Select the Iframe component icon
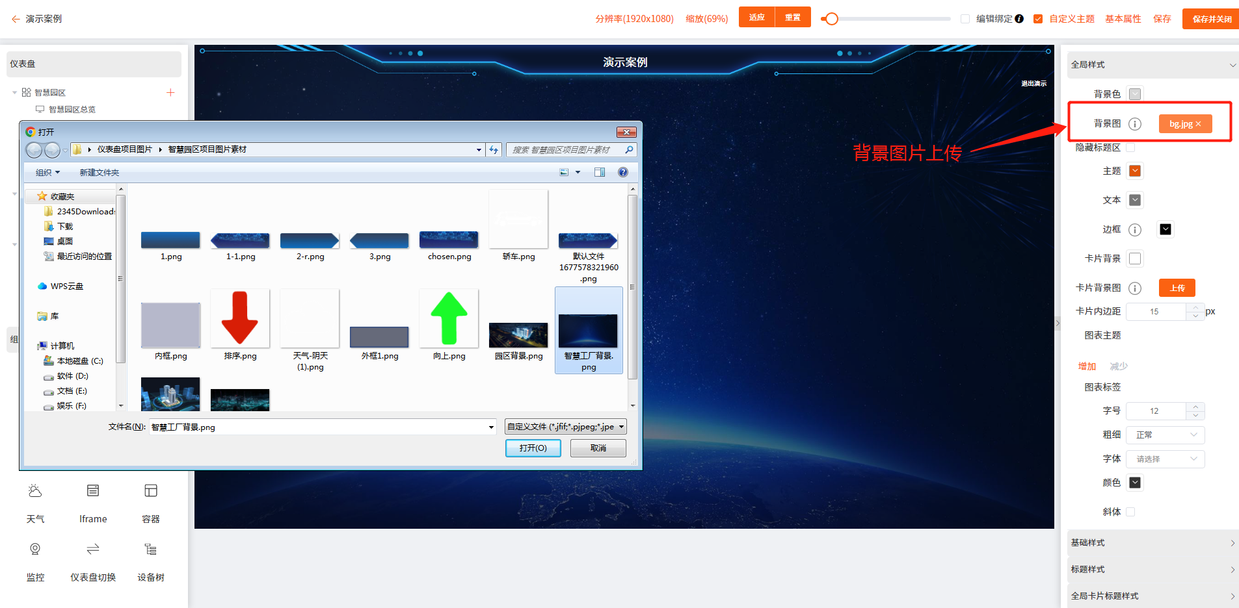 click(93, 491)
